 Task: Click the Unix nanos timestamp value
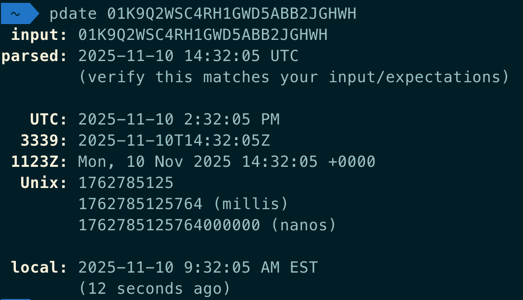[169, 225]
